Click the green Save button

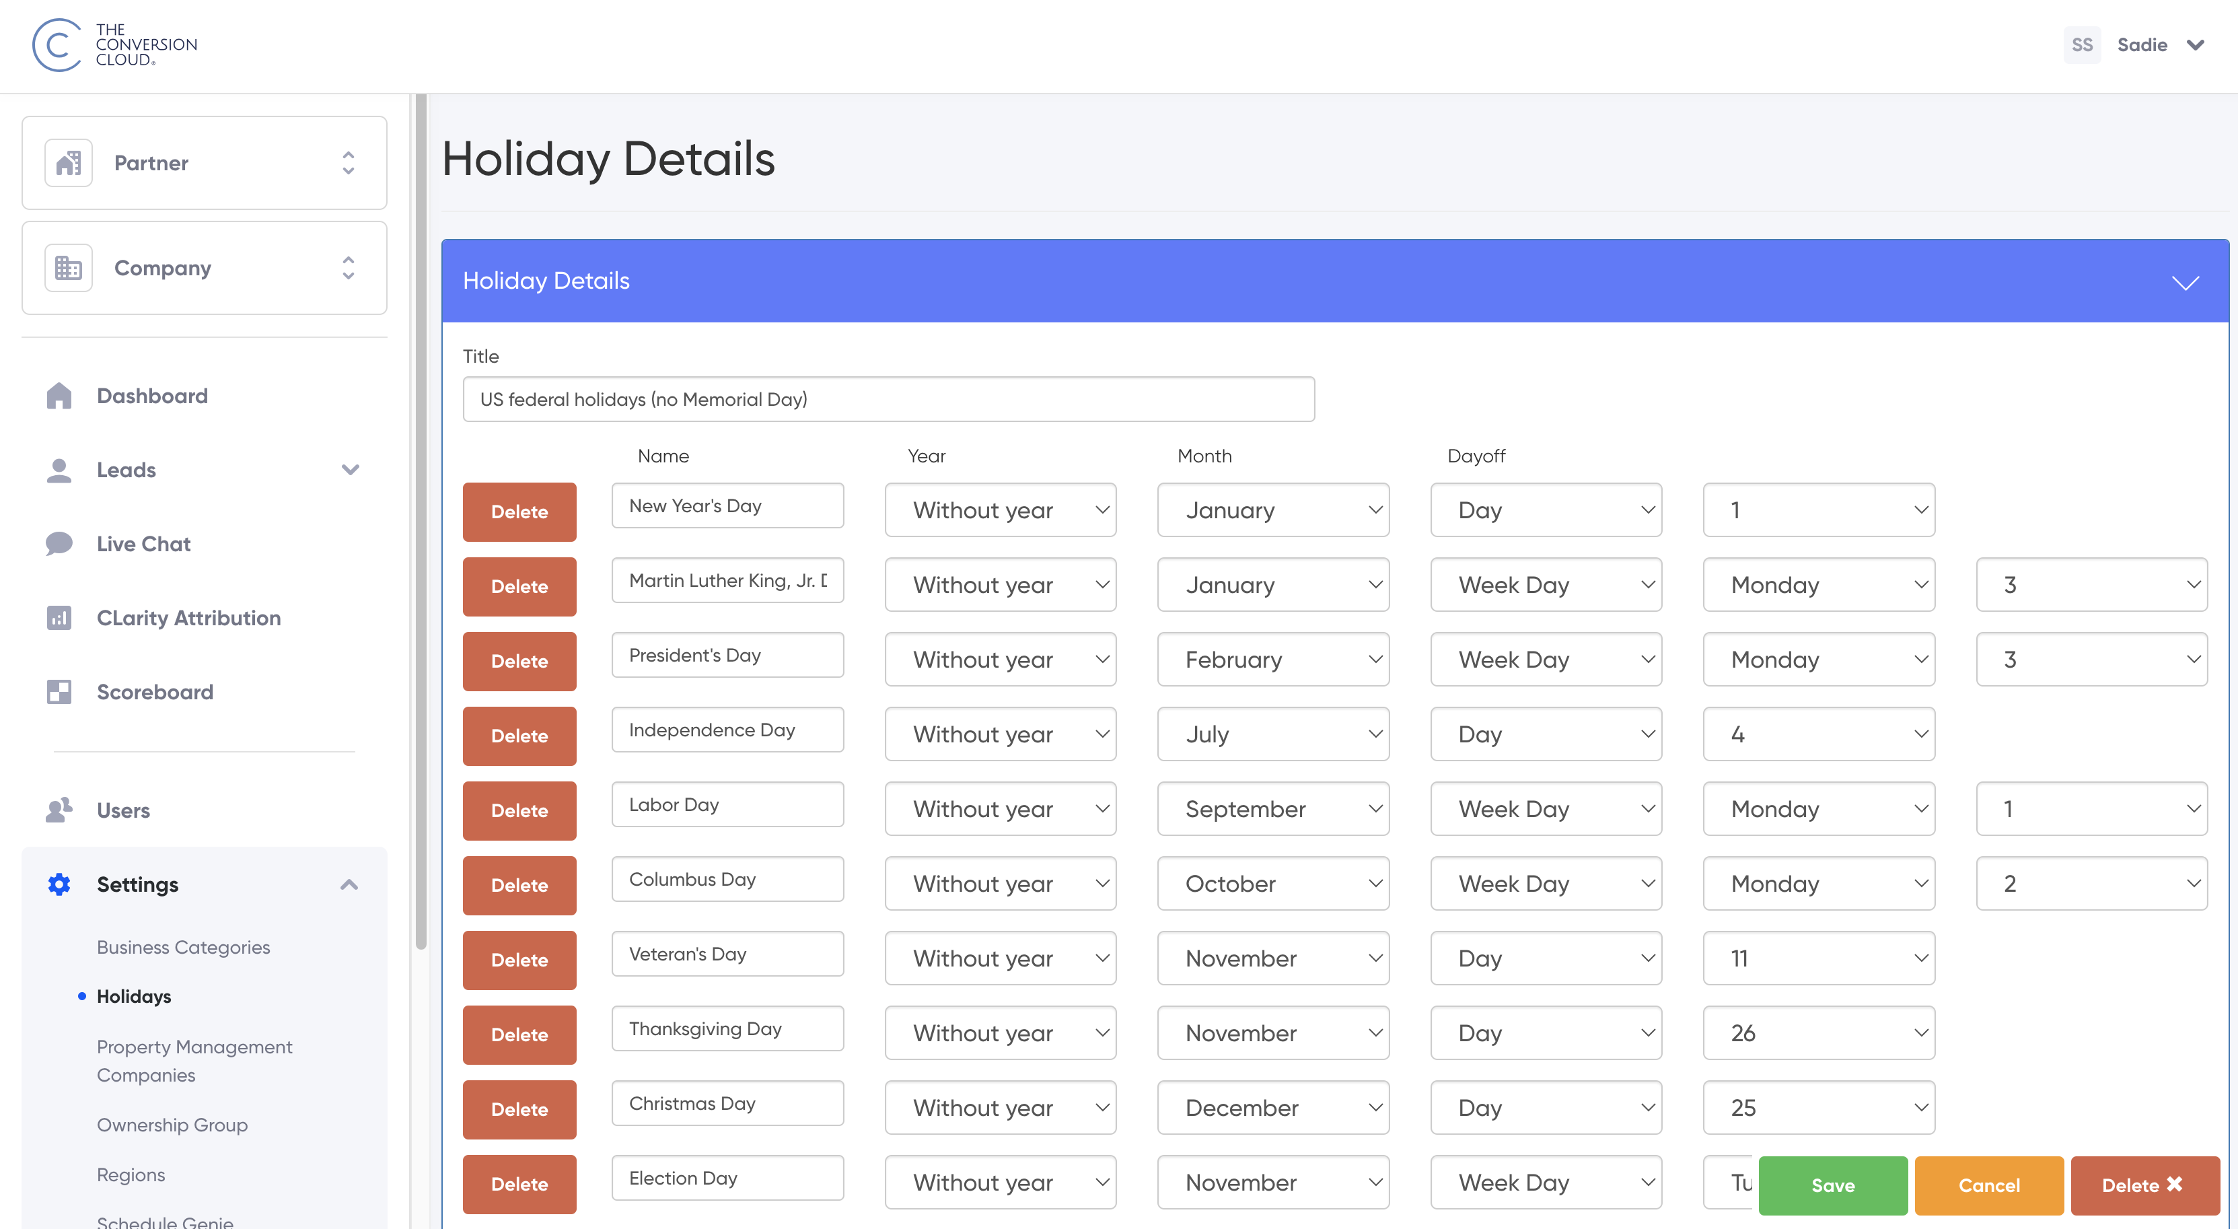point(1832,1185)
